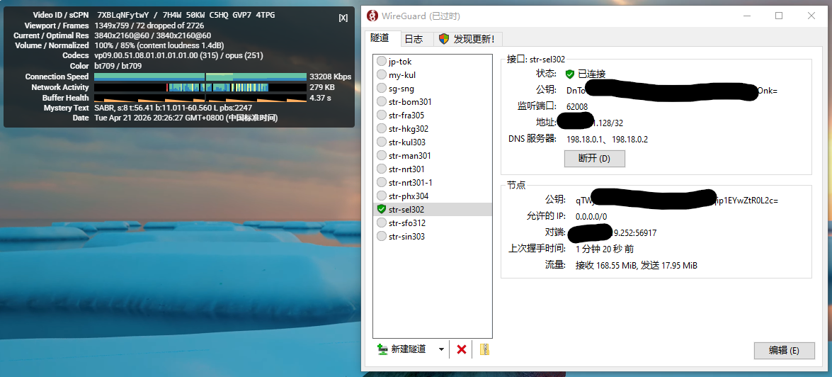832x377 pixels.
Task: Click status circle icon for my-kul
Action: click(381, 75)
